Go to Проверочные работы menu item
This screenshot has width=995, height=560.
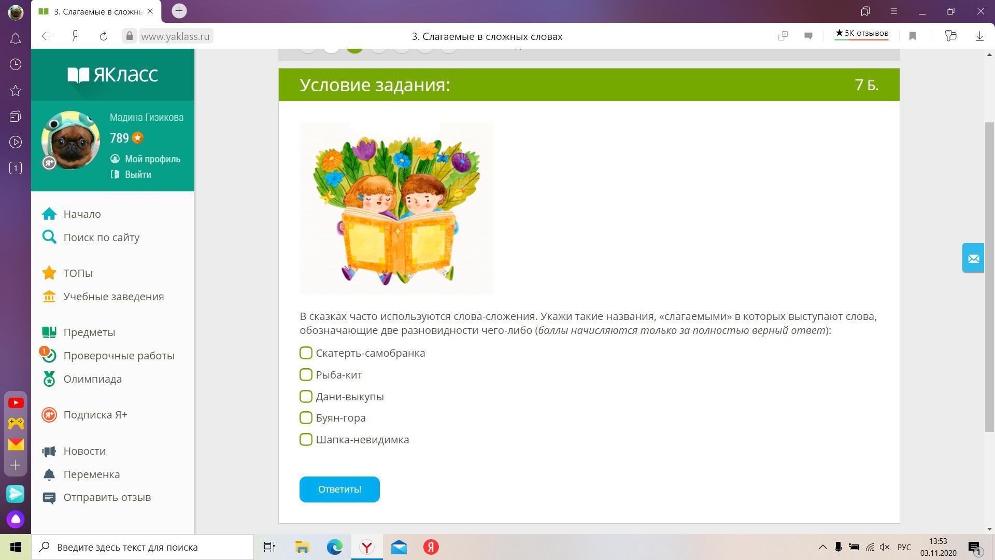pyautogui.click(x=119, y=356)
